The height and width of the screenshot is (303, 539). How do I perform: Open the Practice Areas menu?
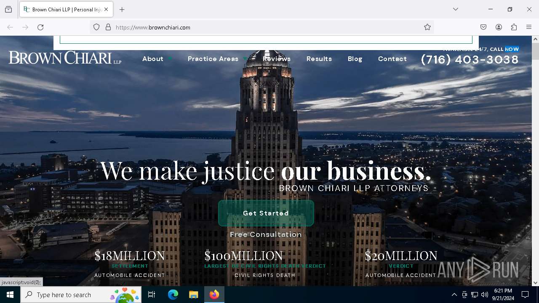[x=213, y=59]
